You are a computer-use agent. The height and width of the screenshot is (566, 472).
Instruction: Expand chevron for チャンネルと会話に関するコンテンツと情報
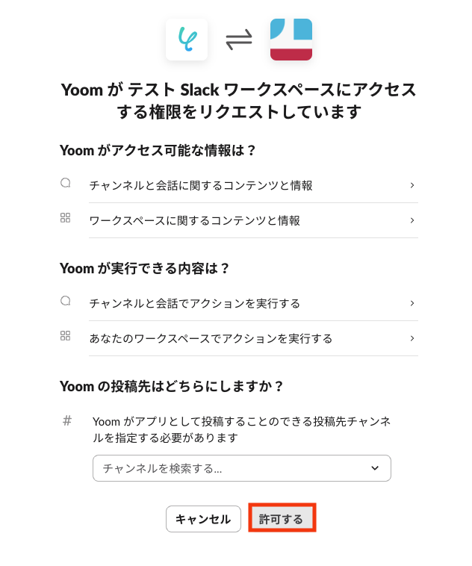412,185
